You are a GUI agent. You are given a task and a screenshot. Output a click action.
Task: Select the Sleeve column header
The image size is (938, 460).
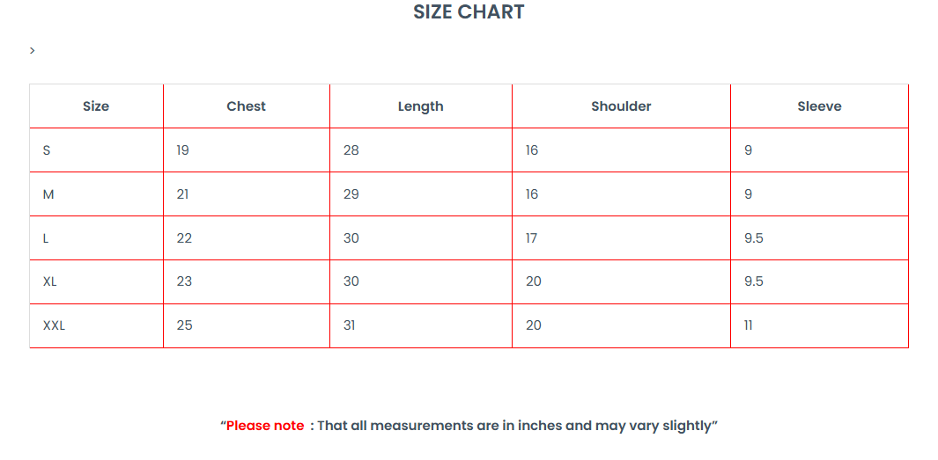point(819,106)
